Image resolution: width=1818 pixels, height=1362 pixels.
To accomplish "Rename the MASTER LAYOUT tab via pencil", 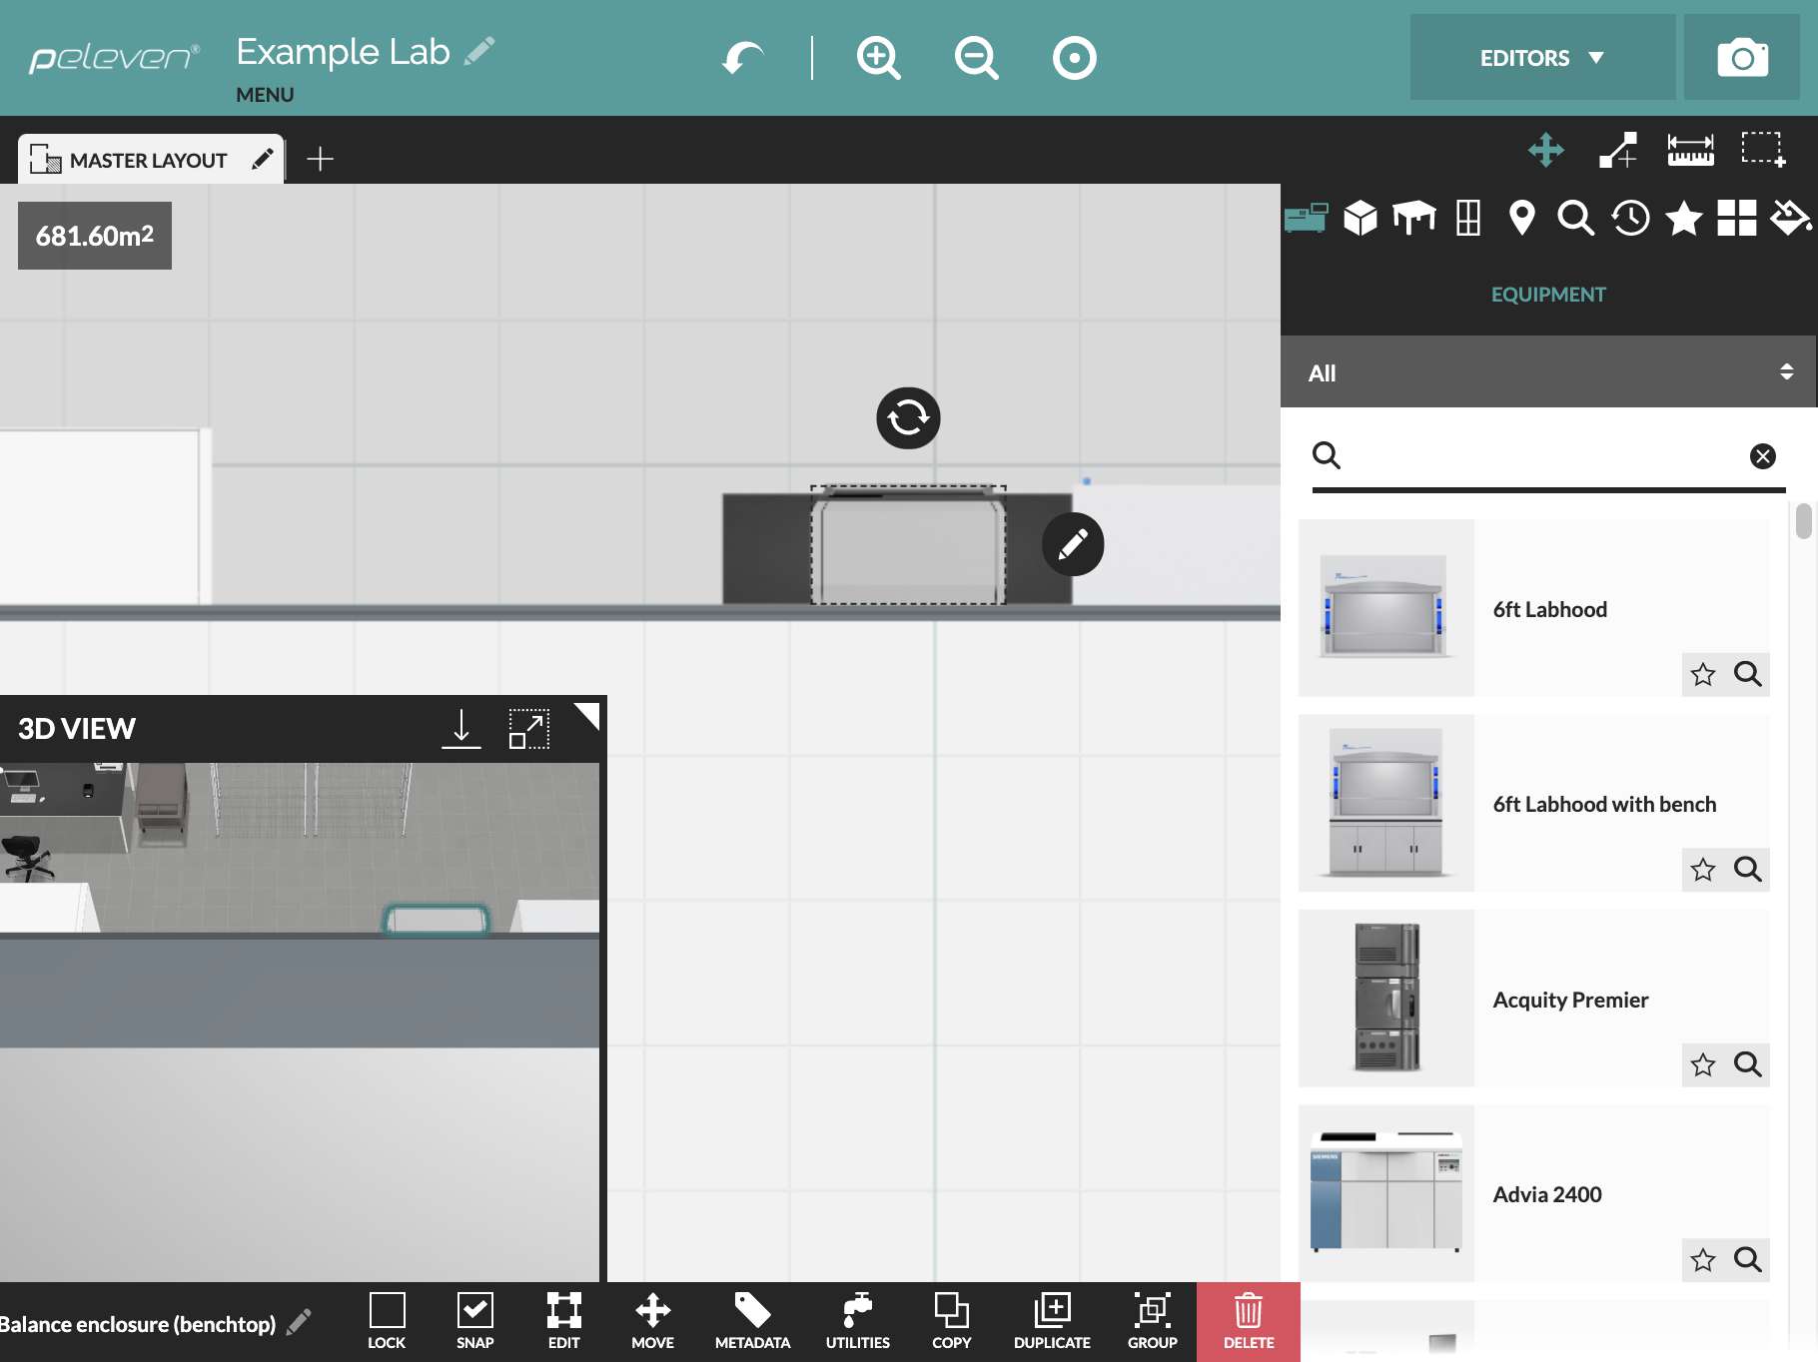I will (x=263, y=160).
